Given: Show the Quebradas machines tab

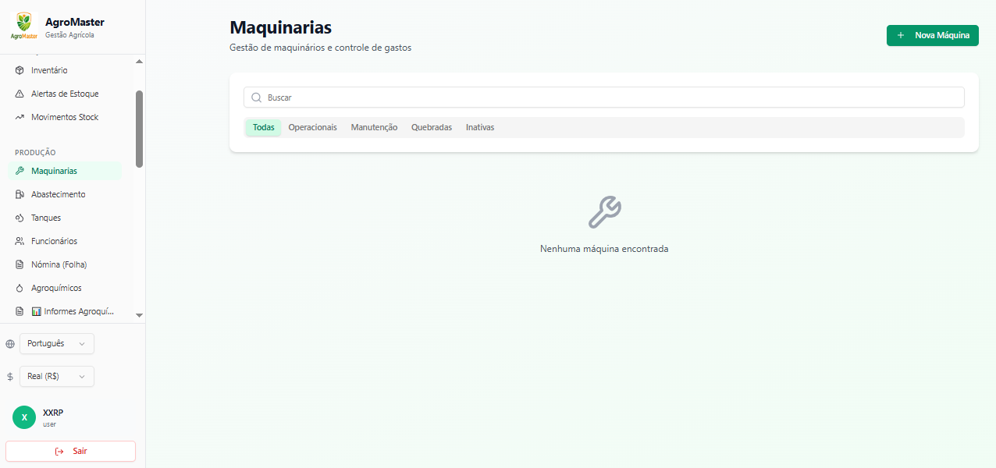Looking at the screenshot, I should coord(432,127).
